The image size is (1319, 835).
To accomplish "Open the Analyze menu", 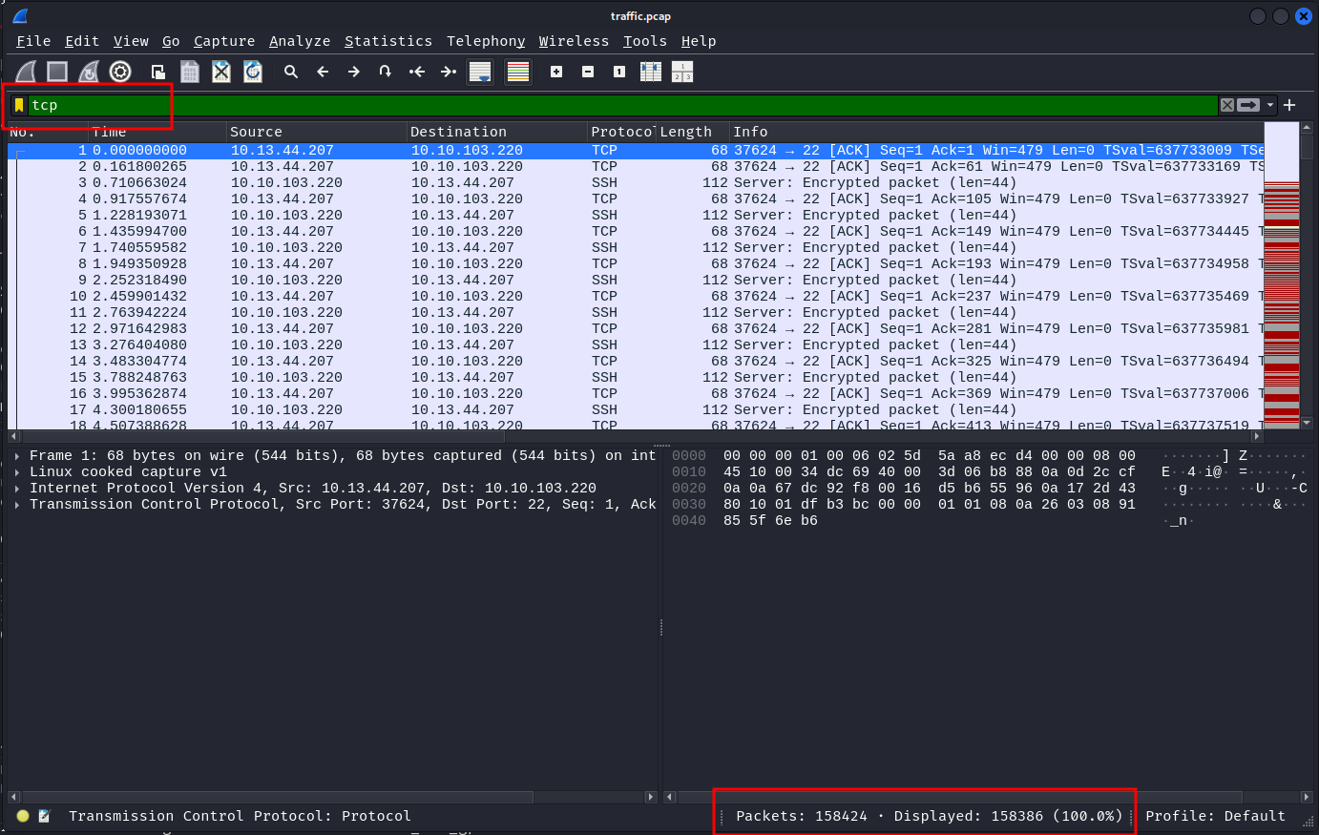I will 299,41.
